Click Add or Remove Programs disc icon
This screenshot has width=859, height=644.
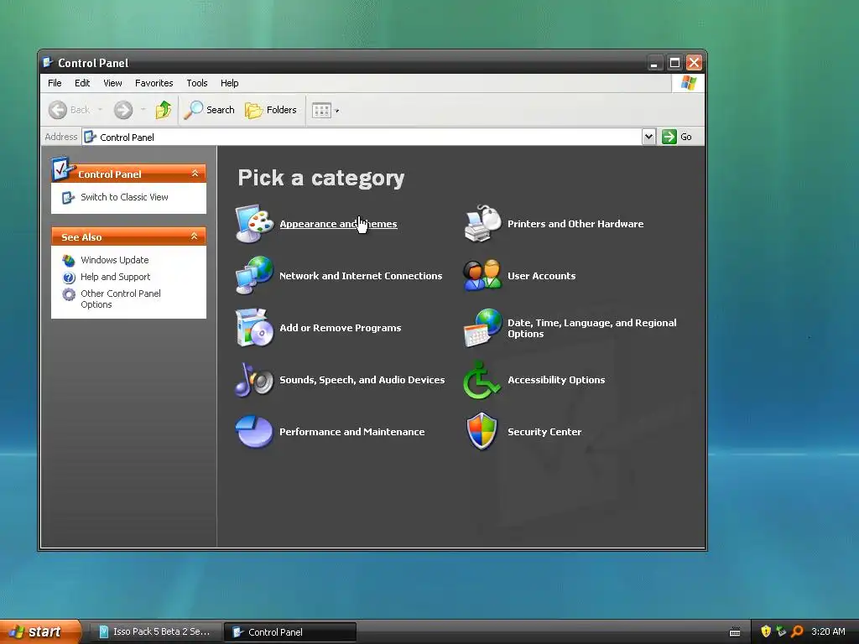254,328
